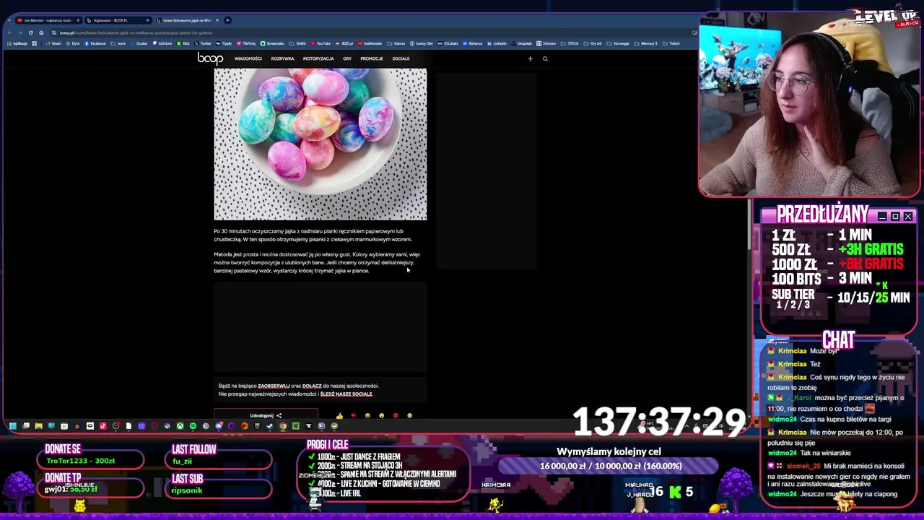Switch to the Najnowsze BOOP.PL tab
Image resolution: width=924 pixels, height=520 pixels.
117,20
